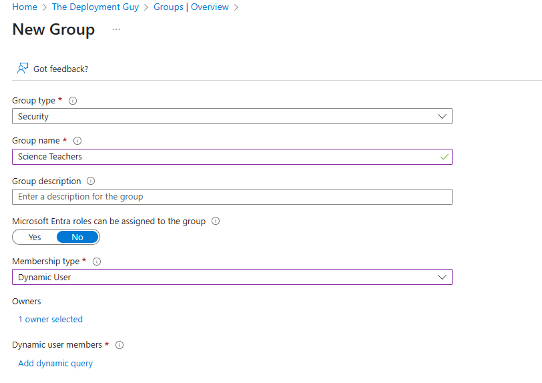The image size is (542, 383).
Task: Click the Got feedback? text
Action: (61, 69)
